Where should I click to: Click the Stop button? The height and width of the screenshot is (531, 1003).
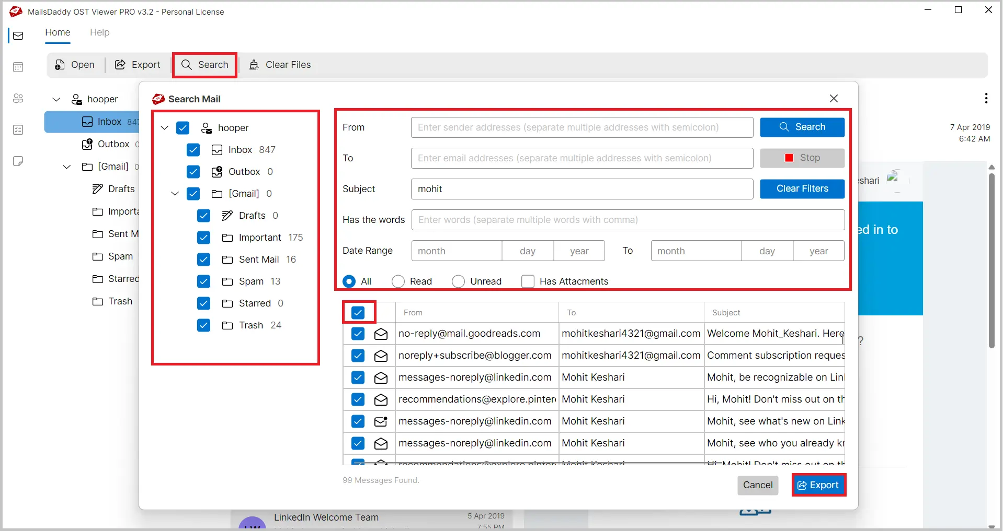802,158
